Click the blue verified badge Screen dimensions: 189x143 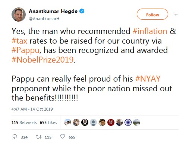click(82, 11)
